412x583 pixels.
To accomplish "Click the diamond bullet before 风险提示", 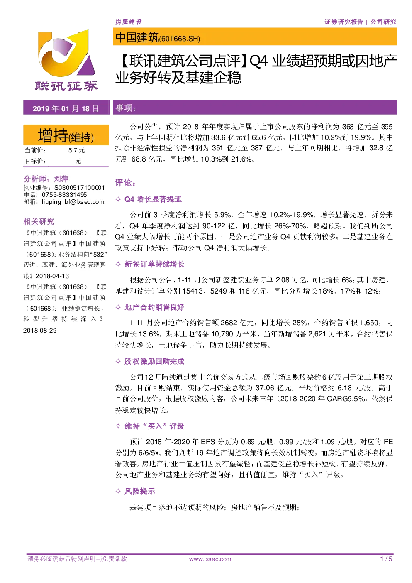I will pos(118,491).
